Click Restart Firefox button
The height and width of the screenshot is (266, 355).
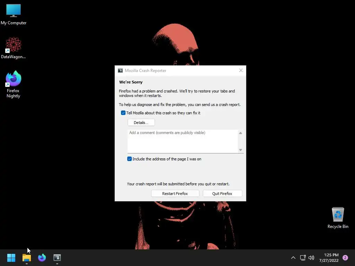(x=175, y=194)
